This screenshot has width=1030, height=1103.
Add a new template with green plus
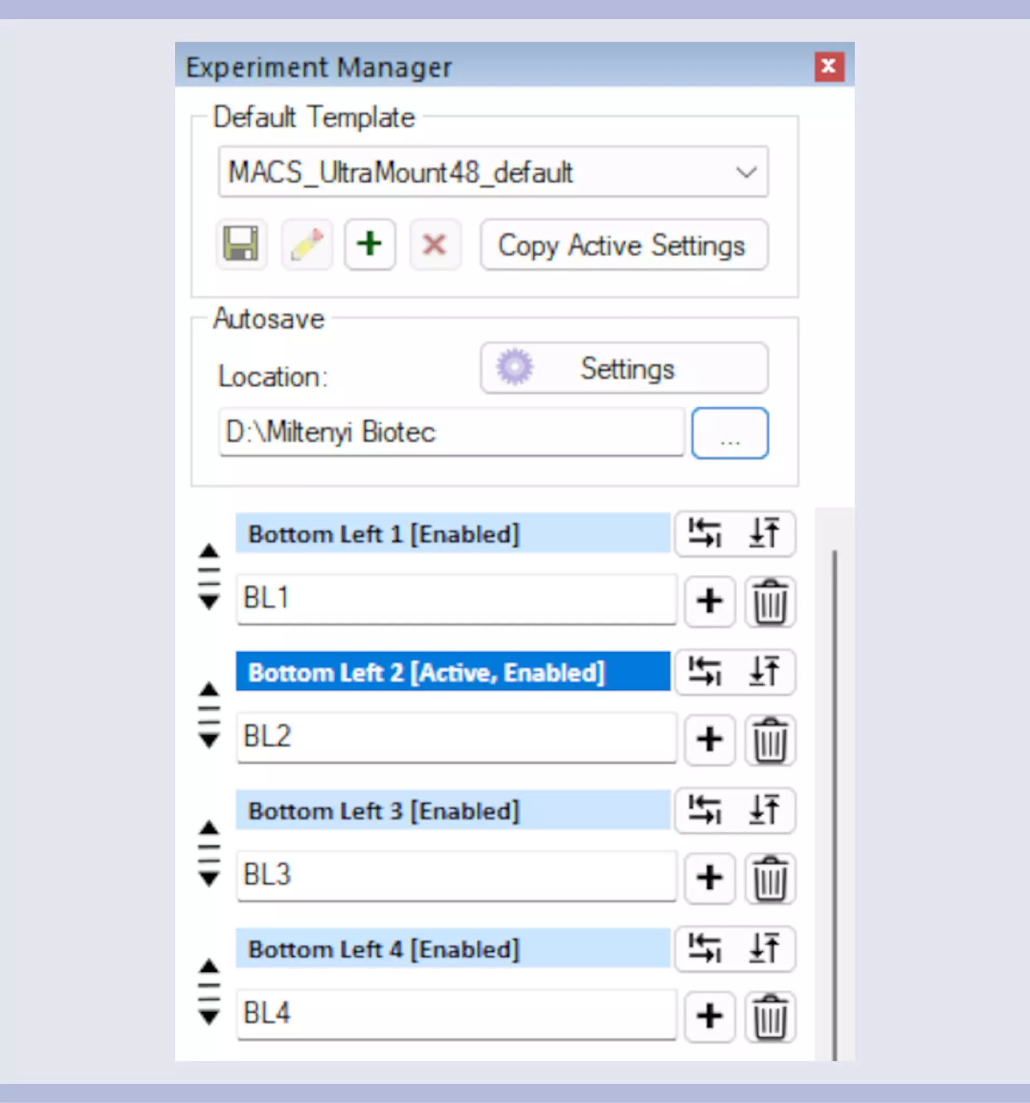point(370,244)
